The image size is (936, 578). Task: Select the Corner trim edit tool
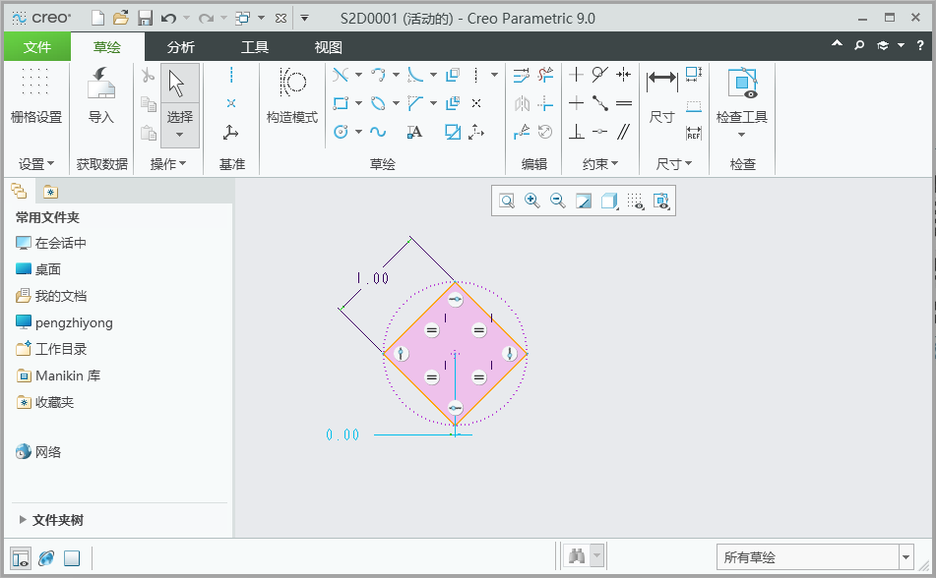pyautogui.click(x=545, y=103)
